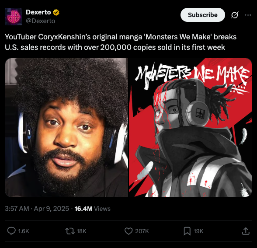Click the gold verified badge

pyautogui.click(x=56, y=12)
